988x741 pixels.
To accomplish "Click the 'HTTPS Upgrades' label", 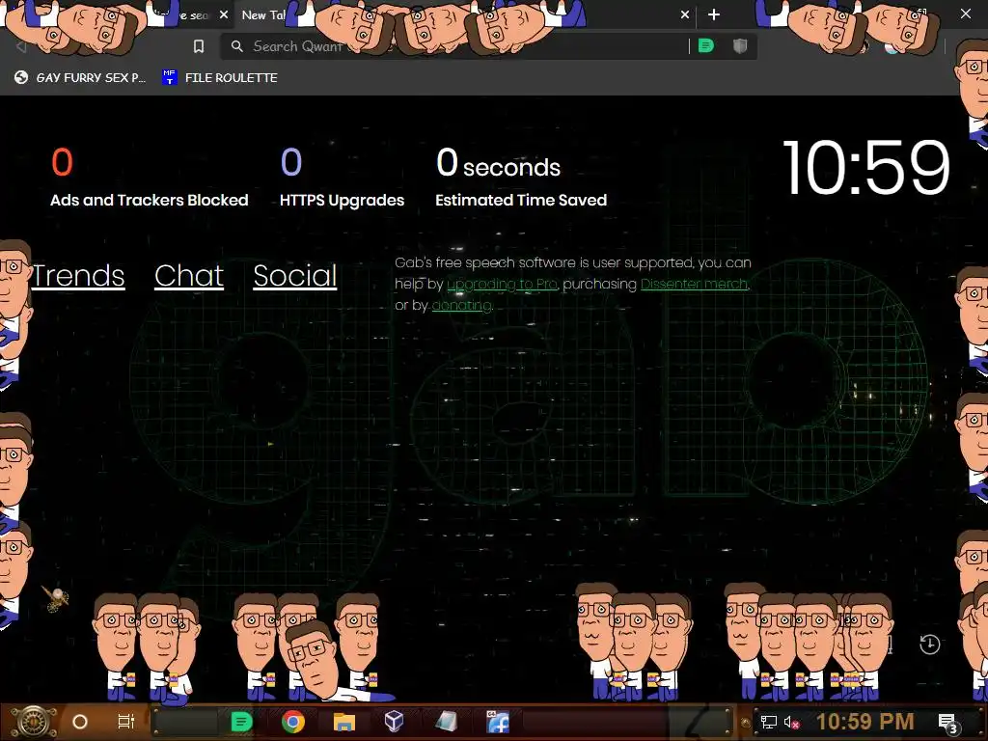I will tap(343, 201).
